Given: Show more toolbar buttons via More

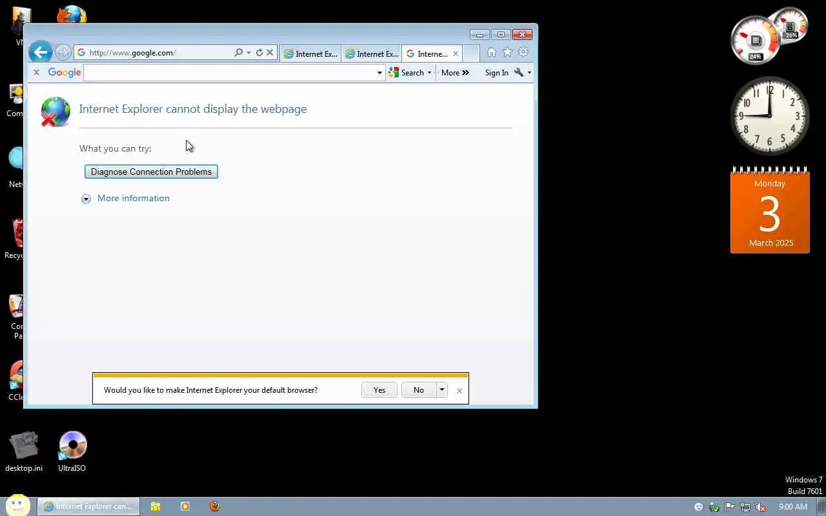Looking at the screenshot, I should [455, 73].
